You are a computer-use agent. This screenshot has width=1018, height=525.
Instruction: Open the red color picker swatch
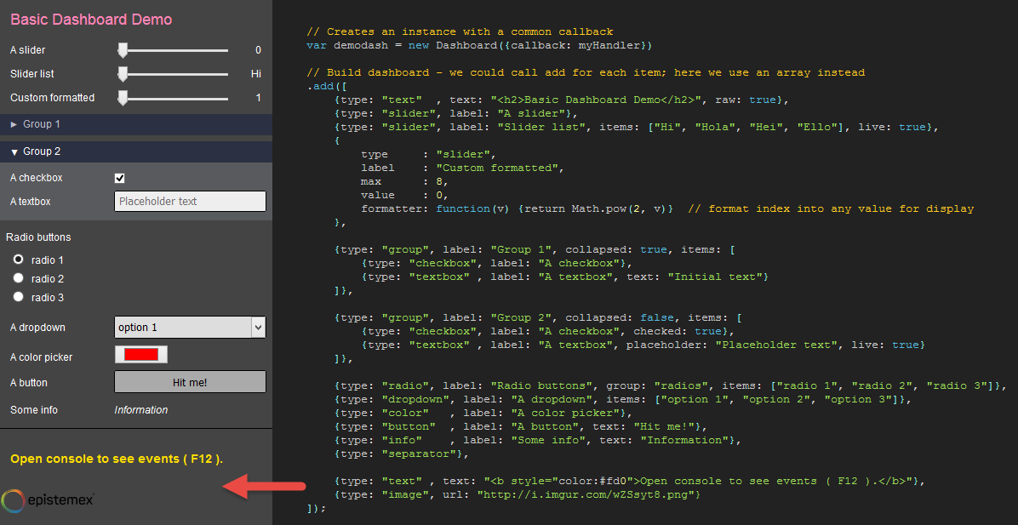tap(141, 354)
